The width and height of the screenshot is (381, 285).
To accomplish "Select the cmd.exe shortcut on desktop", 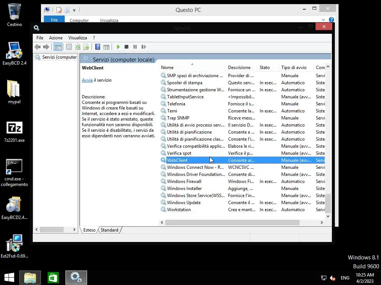I will point(15,173).
